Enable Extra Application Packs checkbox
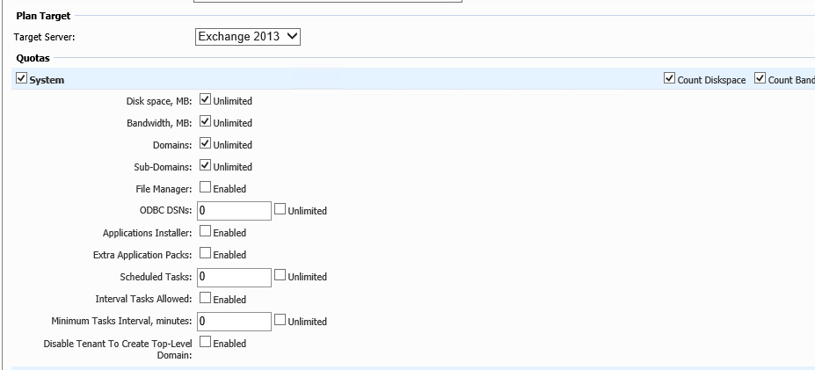This screenshot has width=815, height=370. (x=206, y=253)
